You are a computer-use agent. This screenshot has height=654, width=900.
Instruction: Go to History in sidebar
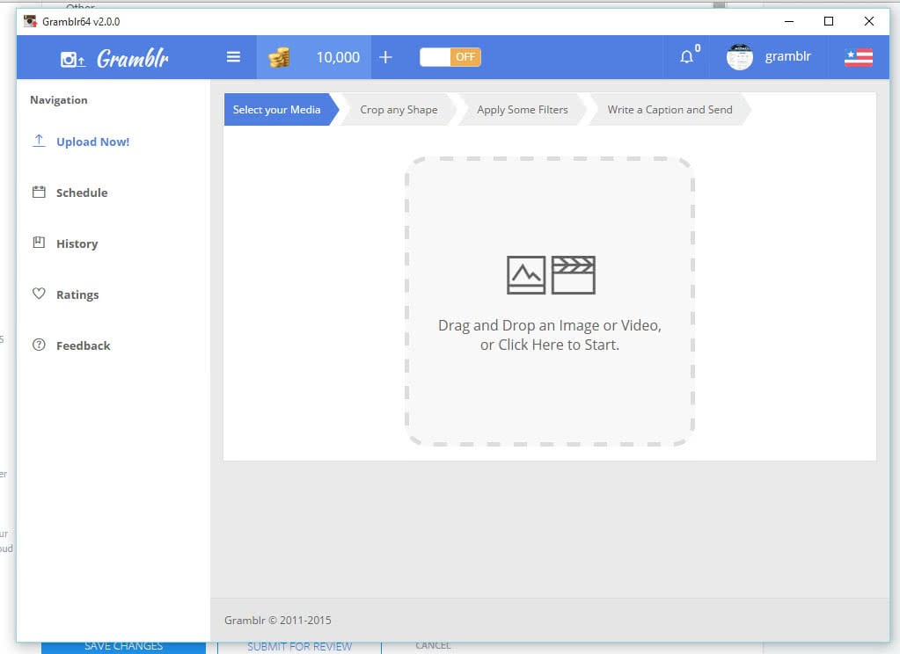pos(77,243)
